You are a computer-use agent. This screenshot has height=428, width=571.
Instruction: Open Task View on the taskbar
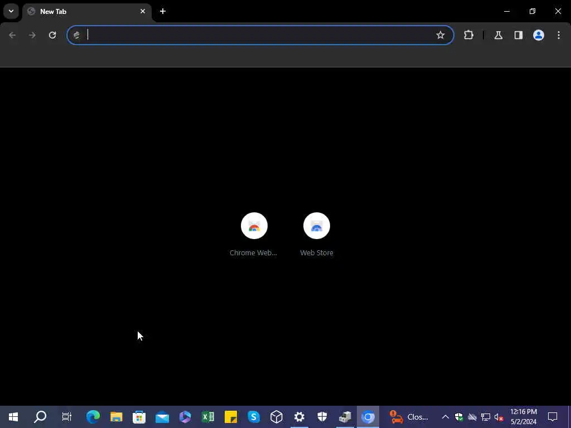[x=67, y=417]
